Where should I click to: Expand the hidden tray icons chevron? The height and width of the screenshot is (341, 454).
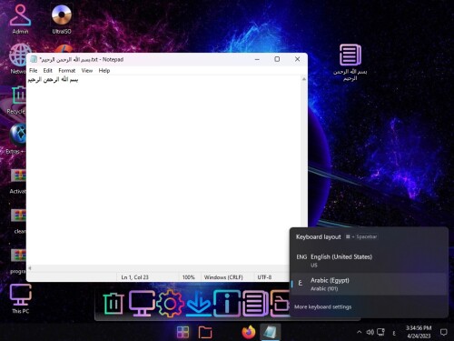(359, 332)
